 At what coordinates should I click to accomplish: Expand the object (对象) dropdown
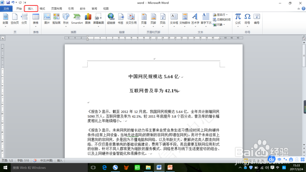pos(224,25)
